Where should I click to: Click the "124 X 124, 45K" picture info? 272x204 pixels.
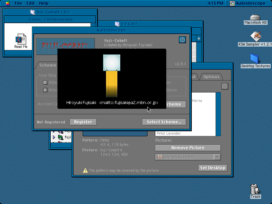point(114,154)
